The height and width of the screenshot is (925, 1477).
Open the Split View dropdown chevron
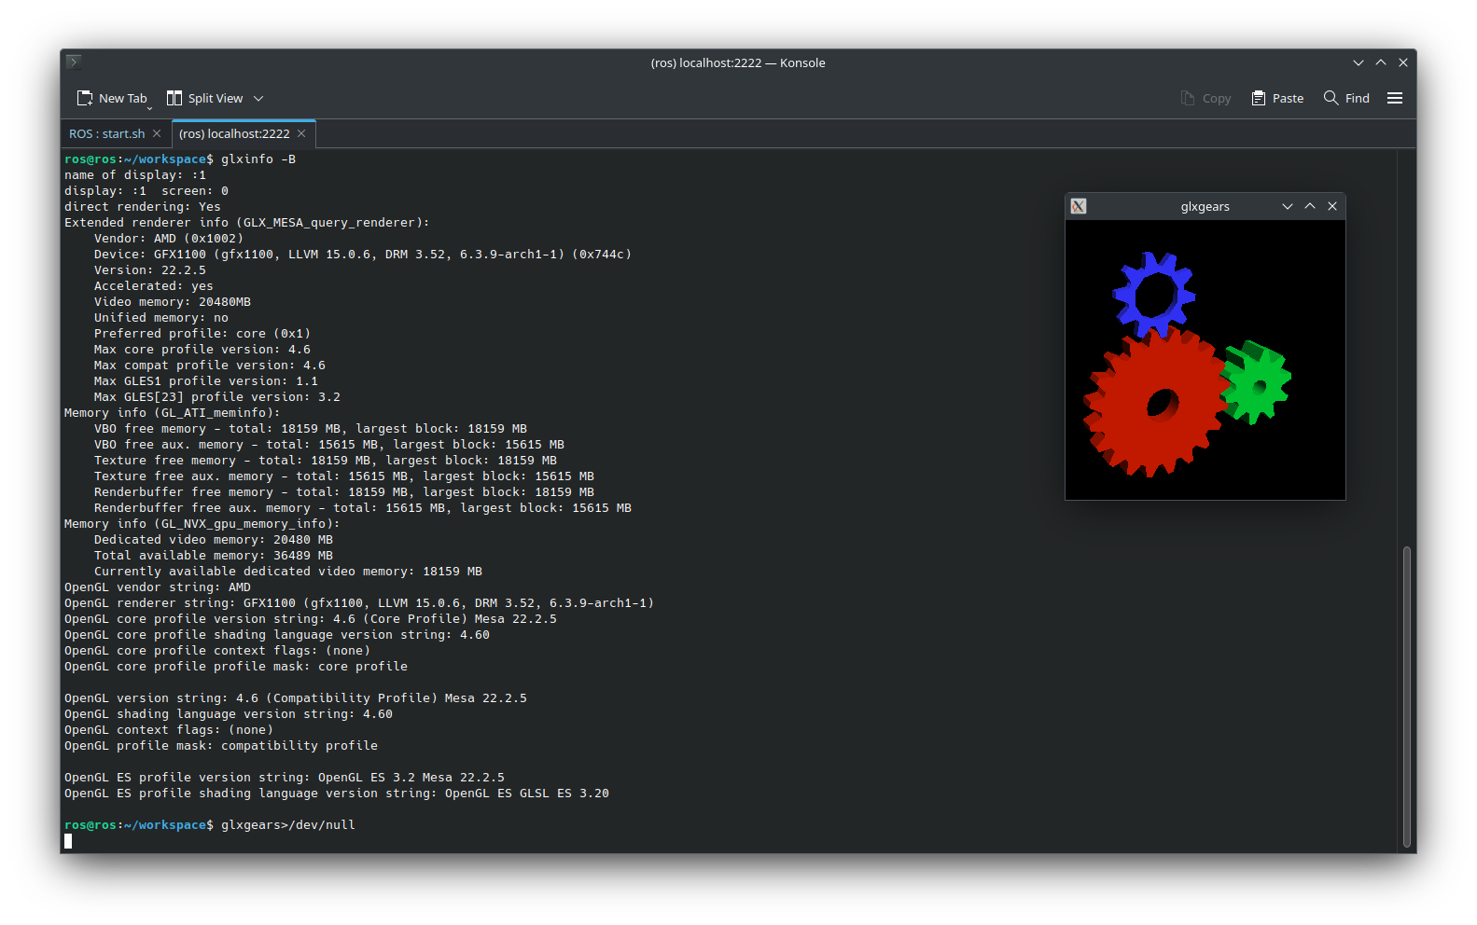[x=258, y=98]
